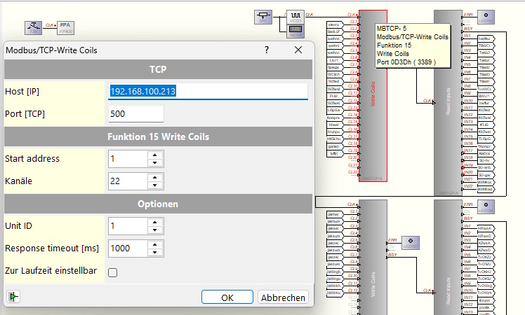Screen dimensions: 525x315
Task: Select the LiSpGa input connector tag
Action: point(335,110)
